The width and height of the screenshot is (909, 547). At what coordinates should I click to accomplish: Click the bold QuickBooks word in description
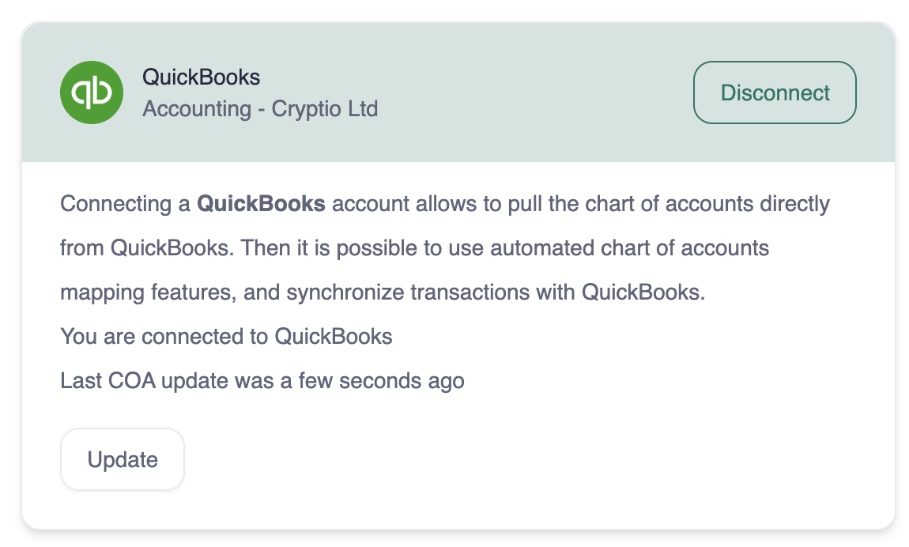tap(261, 204)
